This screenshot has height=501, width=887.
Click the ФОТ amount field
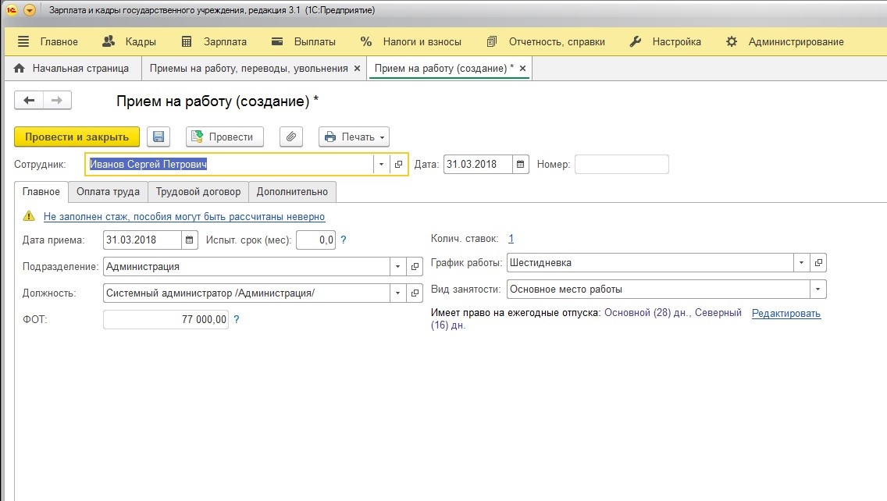166,319
